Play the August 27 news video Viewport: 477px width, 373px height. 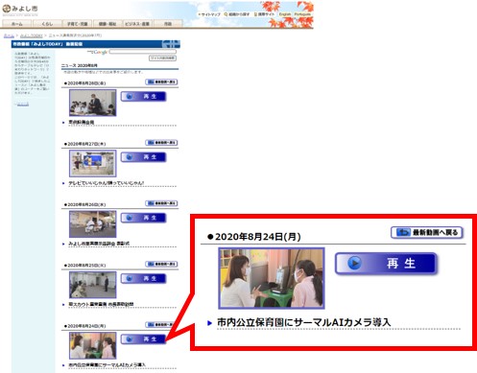coord(143,157)
